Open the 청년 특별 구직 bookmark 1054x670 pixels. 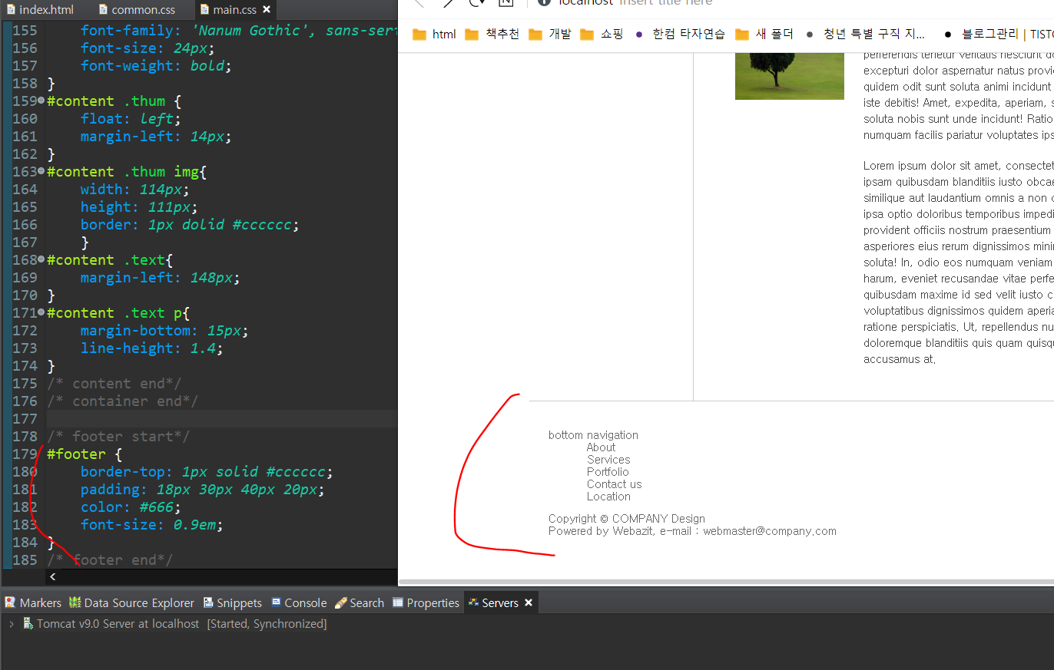(x=865, y=34)
